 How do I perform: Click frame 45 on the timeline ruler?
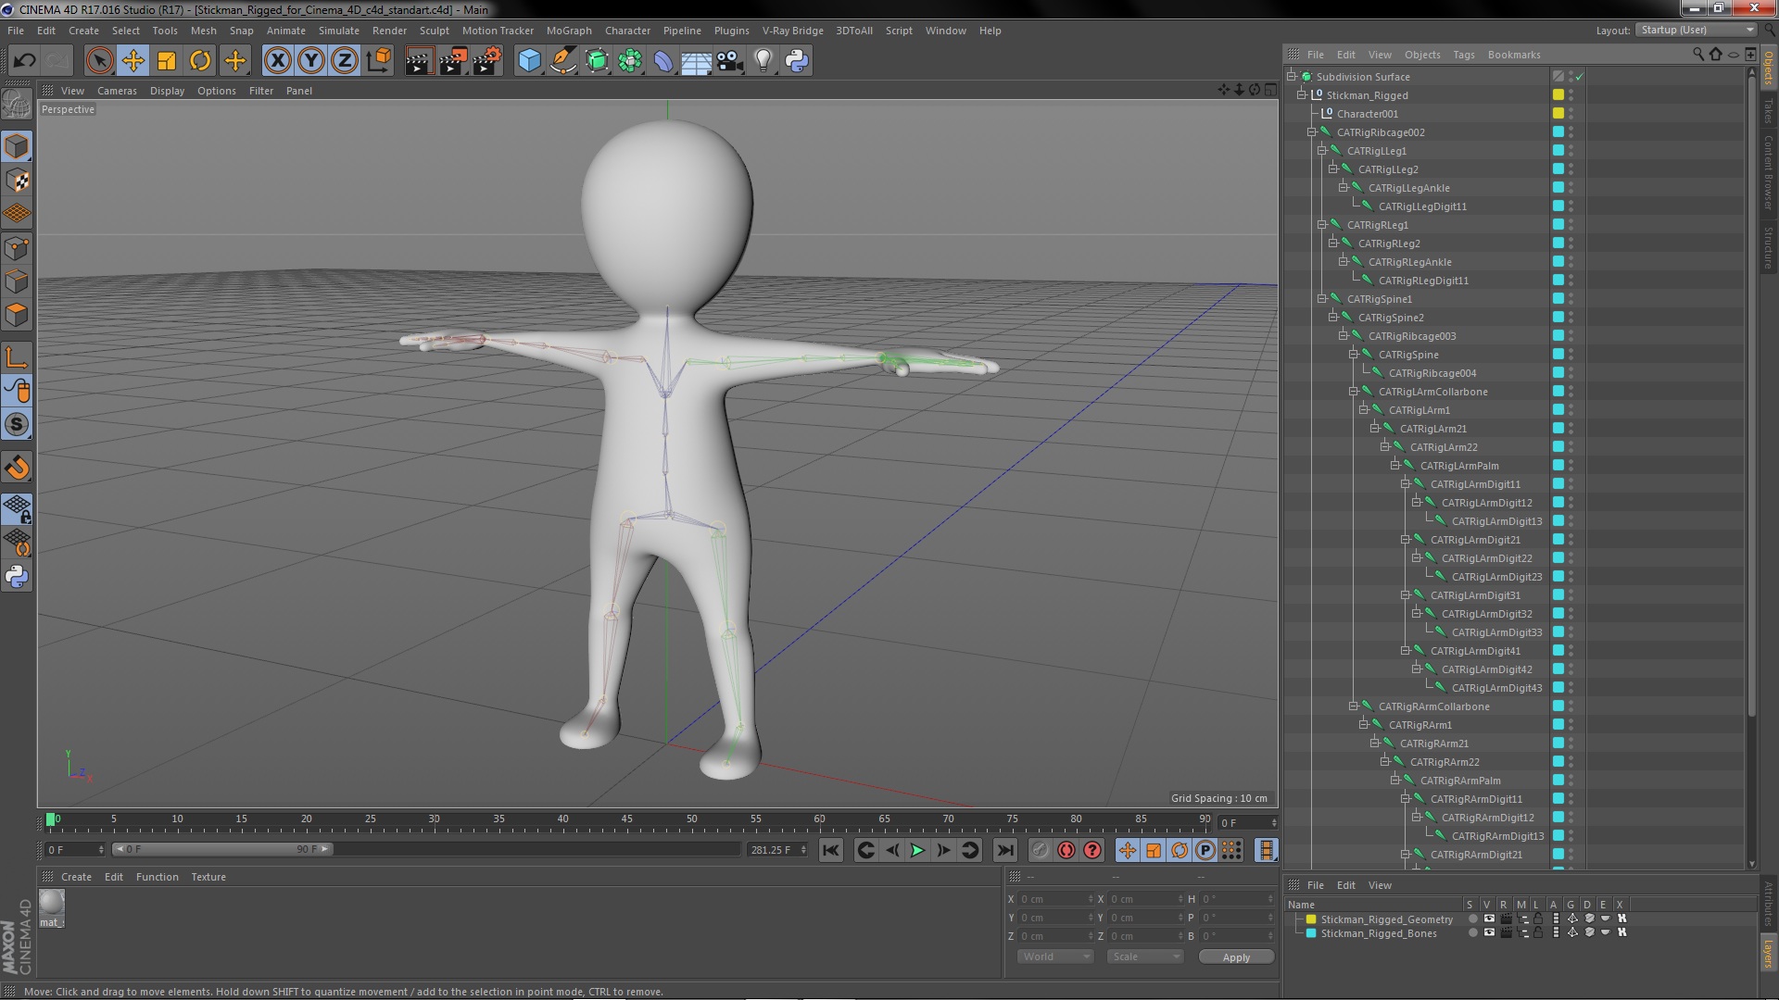pos(627,819)
